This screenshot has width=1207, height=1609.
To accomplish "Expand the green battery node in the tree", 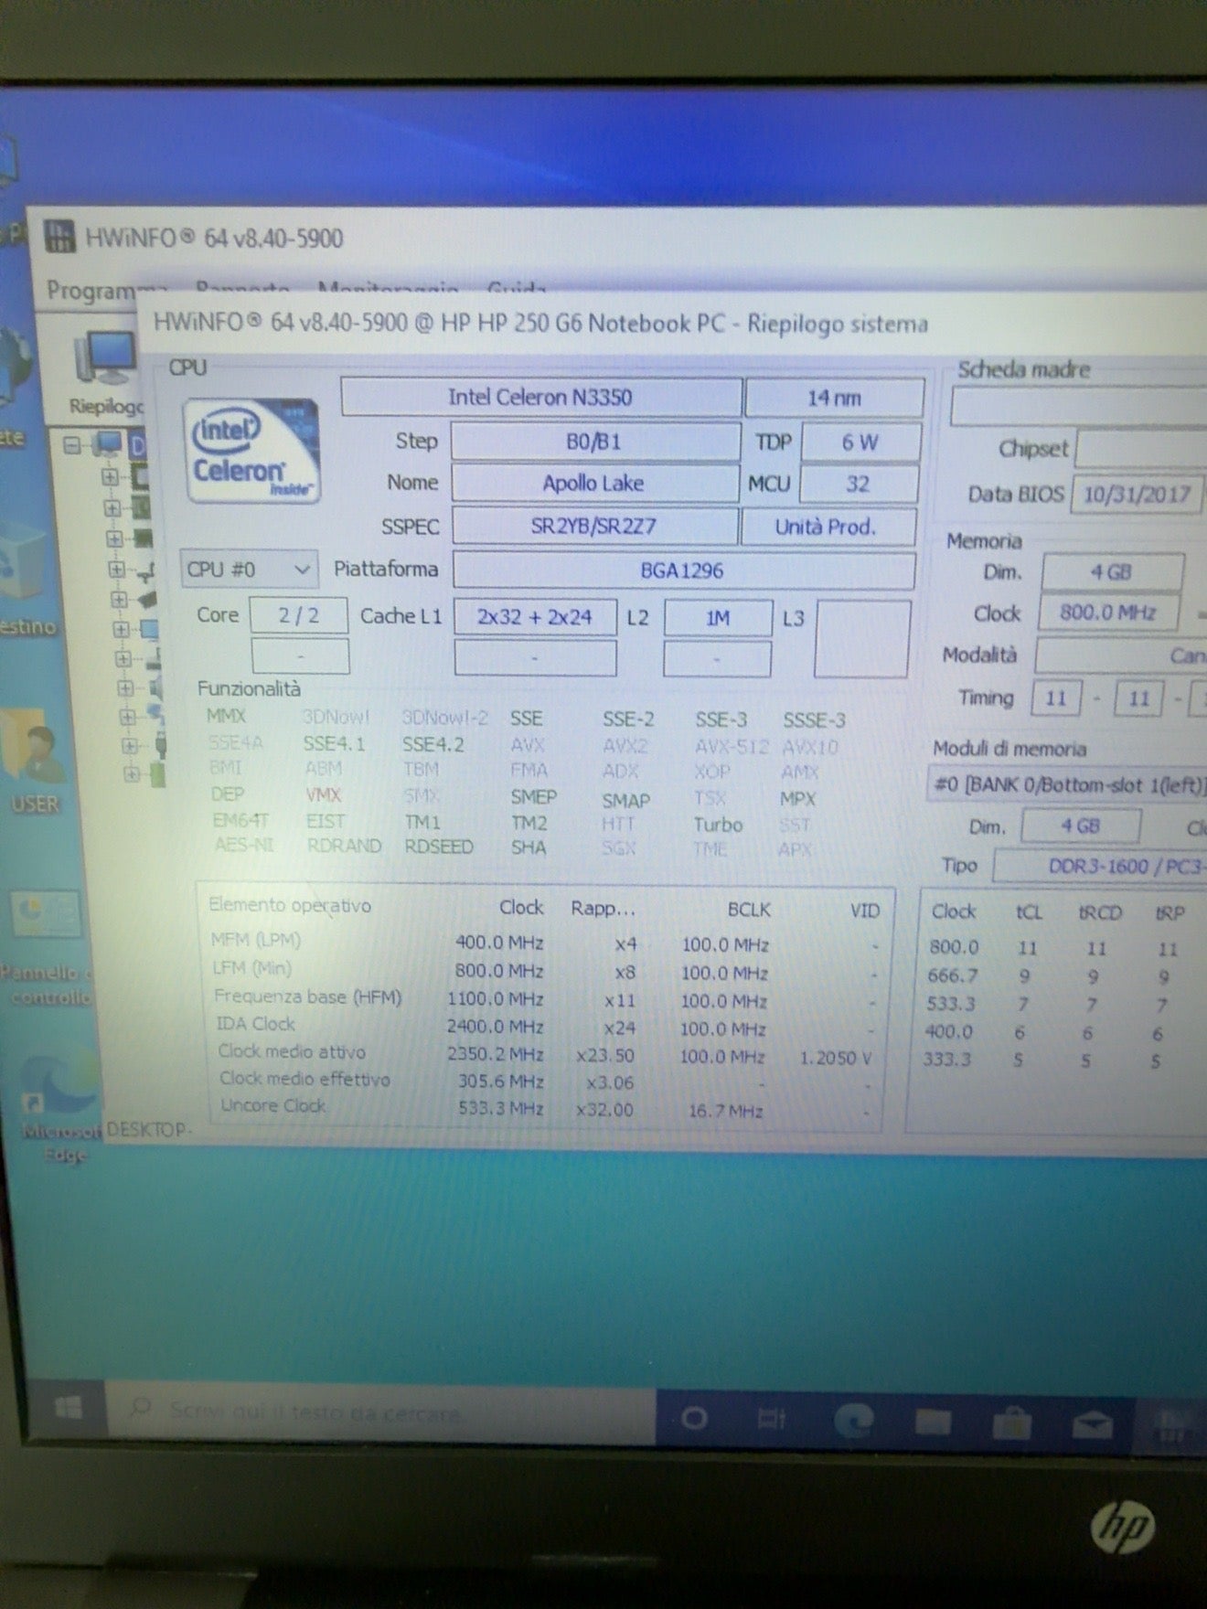I will 132,773.
